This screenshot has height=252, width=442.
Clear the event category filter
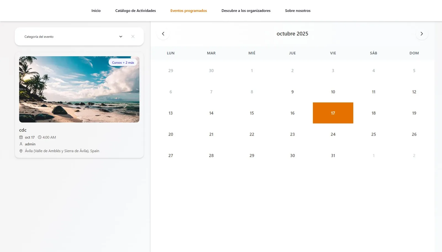(133, 36)
